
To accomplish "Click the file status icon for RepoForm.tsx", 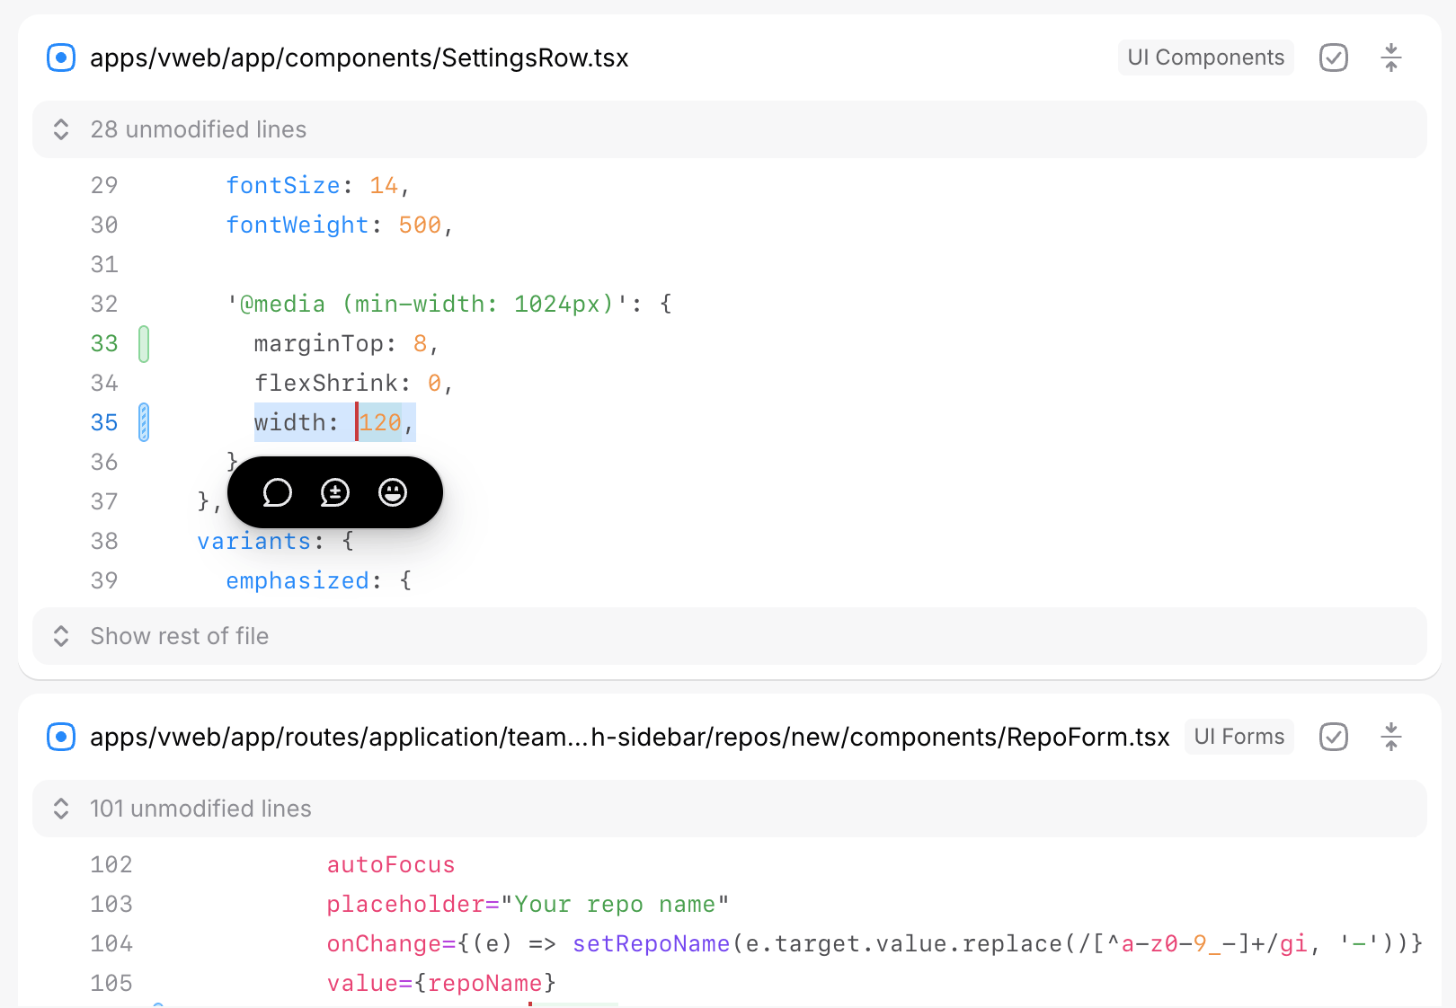I will pyautogui.click(x=61, y=737).
